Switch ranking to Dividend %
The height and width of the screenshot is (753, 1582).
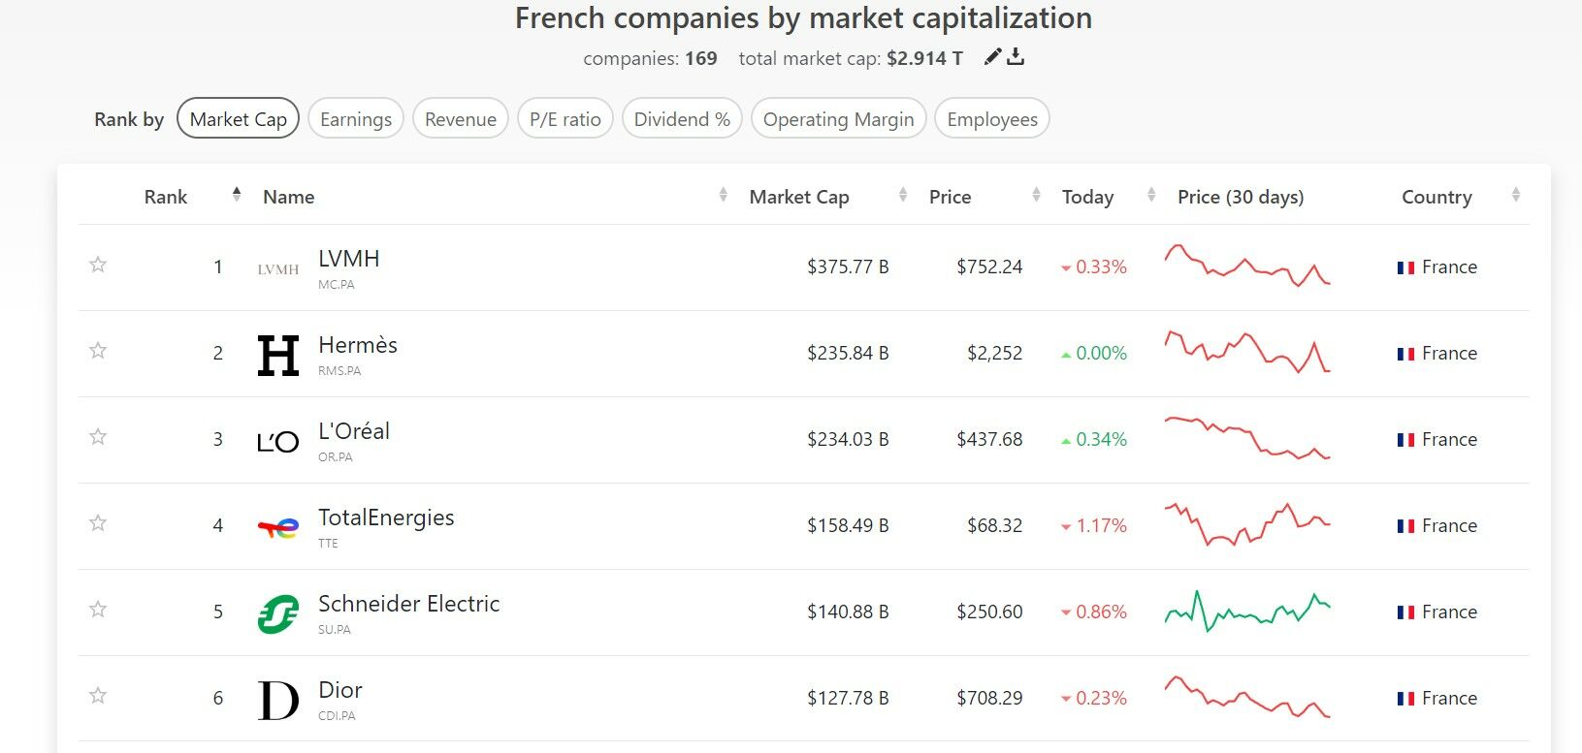point(682,119)
